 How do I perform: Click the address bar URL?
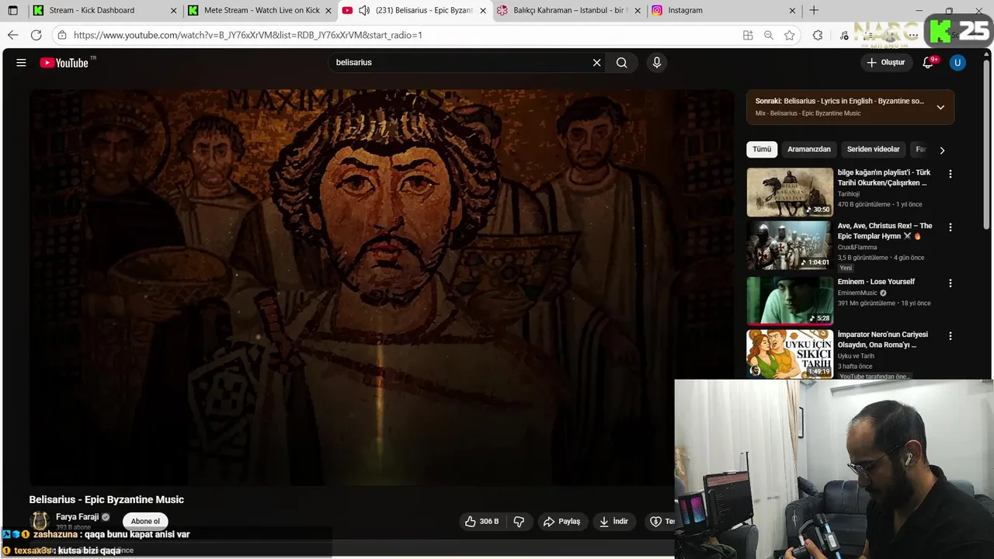click(x=248, y=35)
